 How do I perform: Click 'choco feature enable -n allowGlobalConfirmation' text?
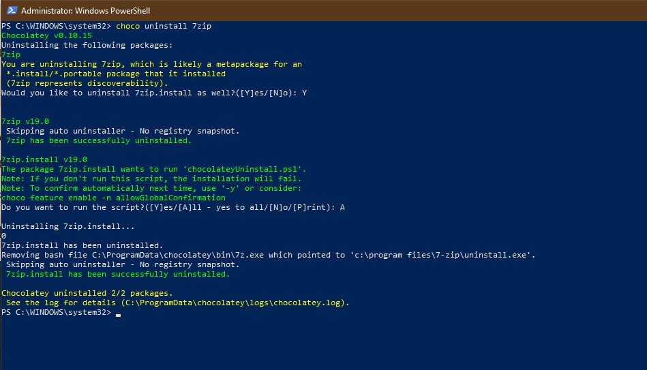coord(113,198)
